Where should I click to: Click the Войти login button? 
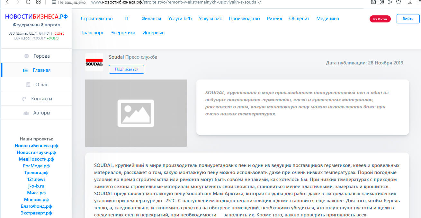(408, 19)
